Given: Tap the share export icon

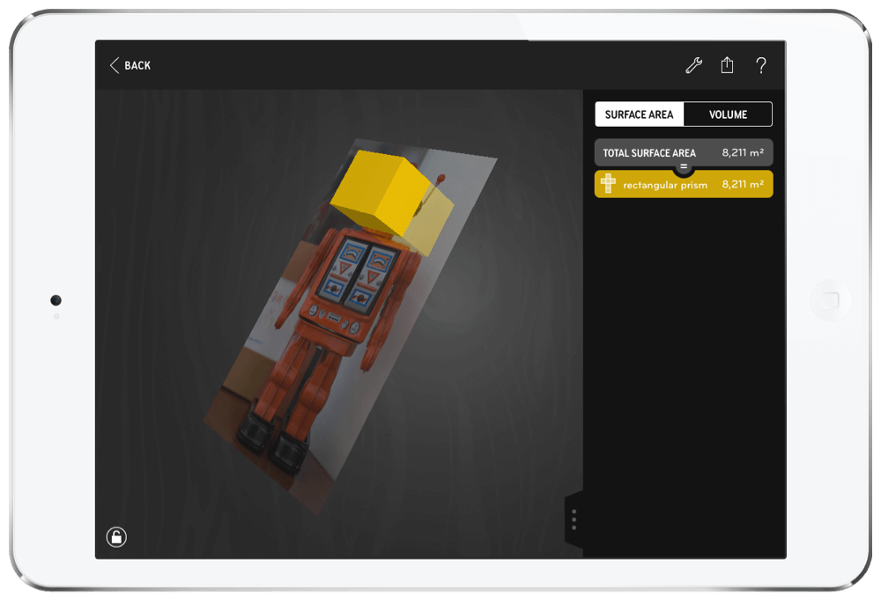Looking at the screenshot, I should pyautogui.click(x=727, y=65).
